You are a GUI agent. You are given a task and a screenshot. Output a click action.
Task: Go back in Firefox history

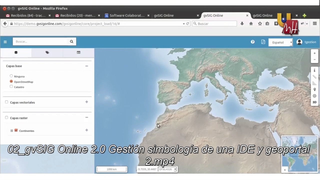click(x=5, y=23)
